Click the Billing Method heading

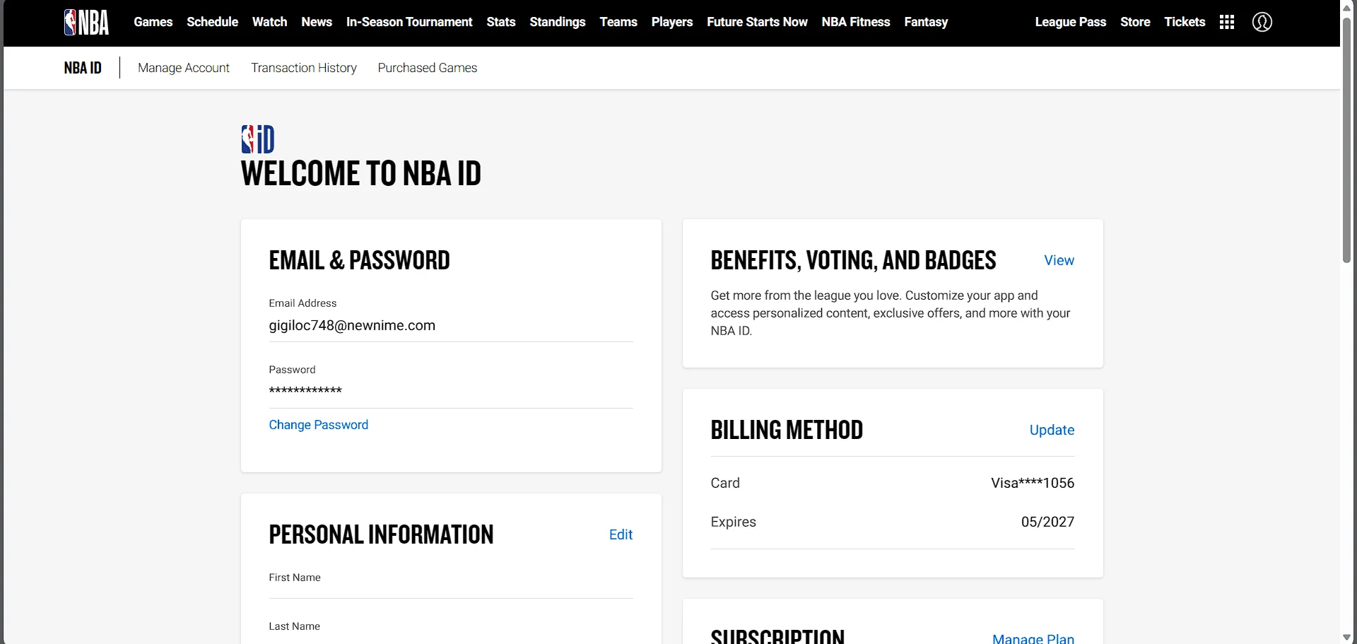click(x=787, y=430)
